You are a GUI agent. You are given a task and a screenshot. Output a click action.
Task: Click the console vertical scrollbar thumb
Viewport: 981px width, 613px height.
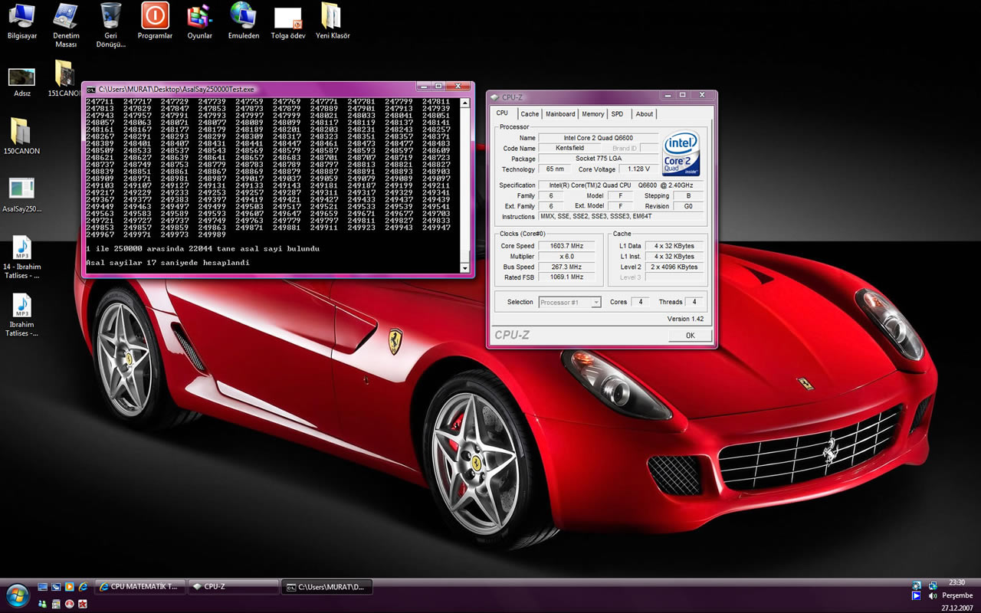(x=464, y=257)
